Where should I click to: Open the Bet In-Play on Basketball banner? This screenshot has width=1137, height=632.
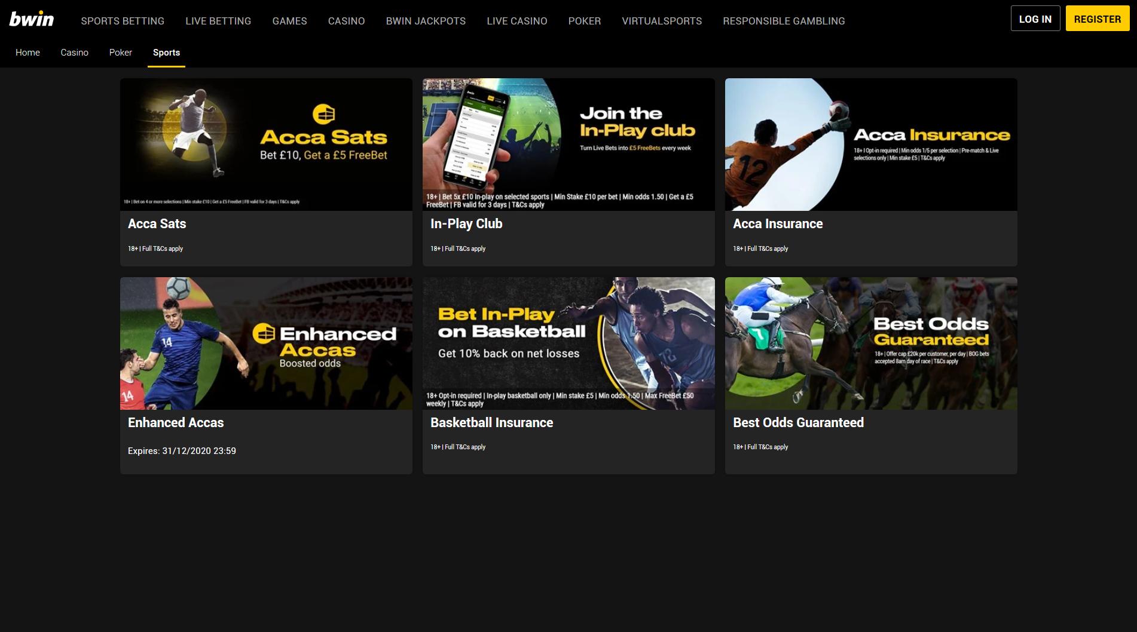click(x=568, y=343)
